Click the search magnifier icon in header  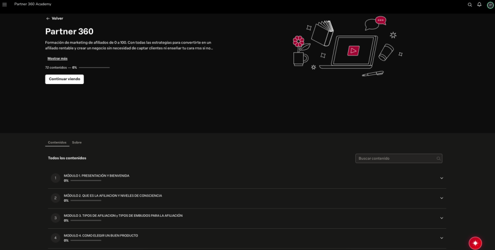pos(470,5)
